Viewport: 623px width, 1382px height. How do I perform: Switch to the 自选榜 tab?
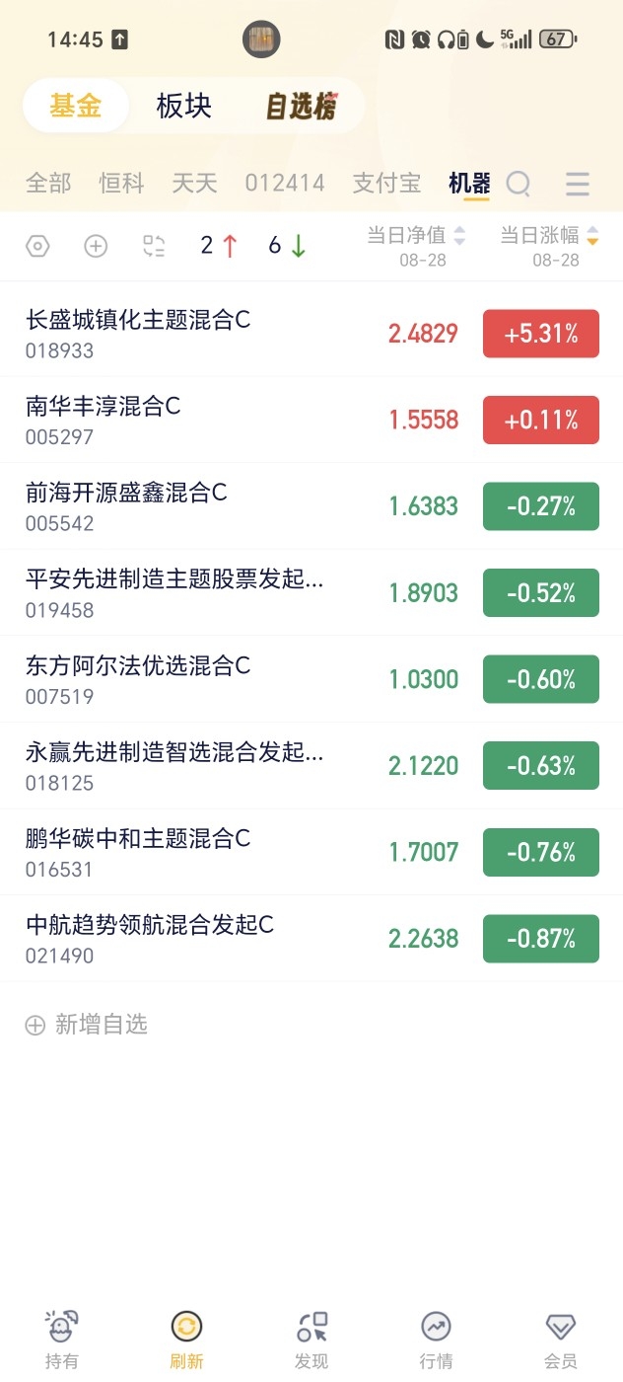302,106
